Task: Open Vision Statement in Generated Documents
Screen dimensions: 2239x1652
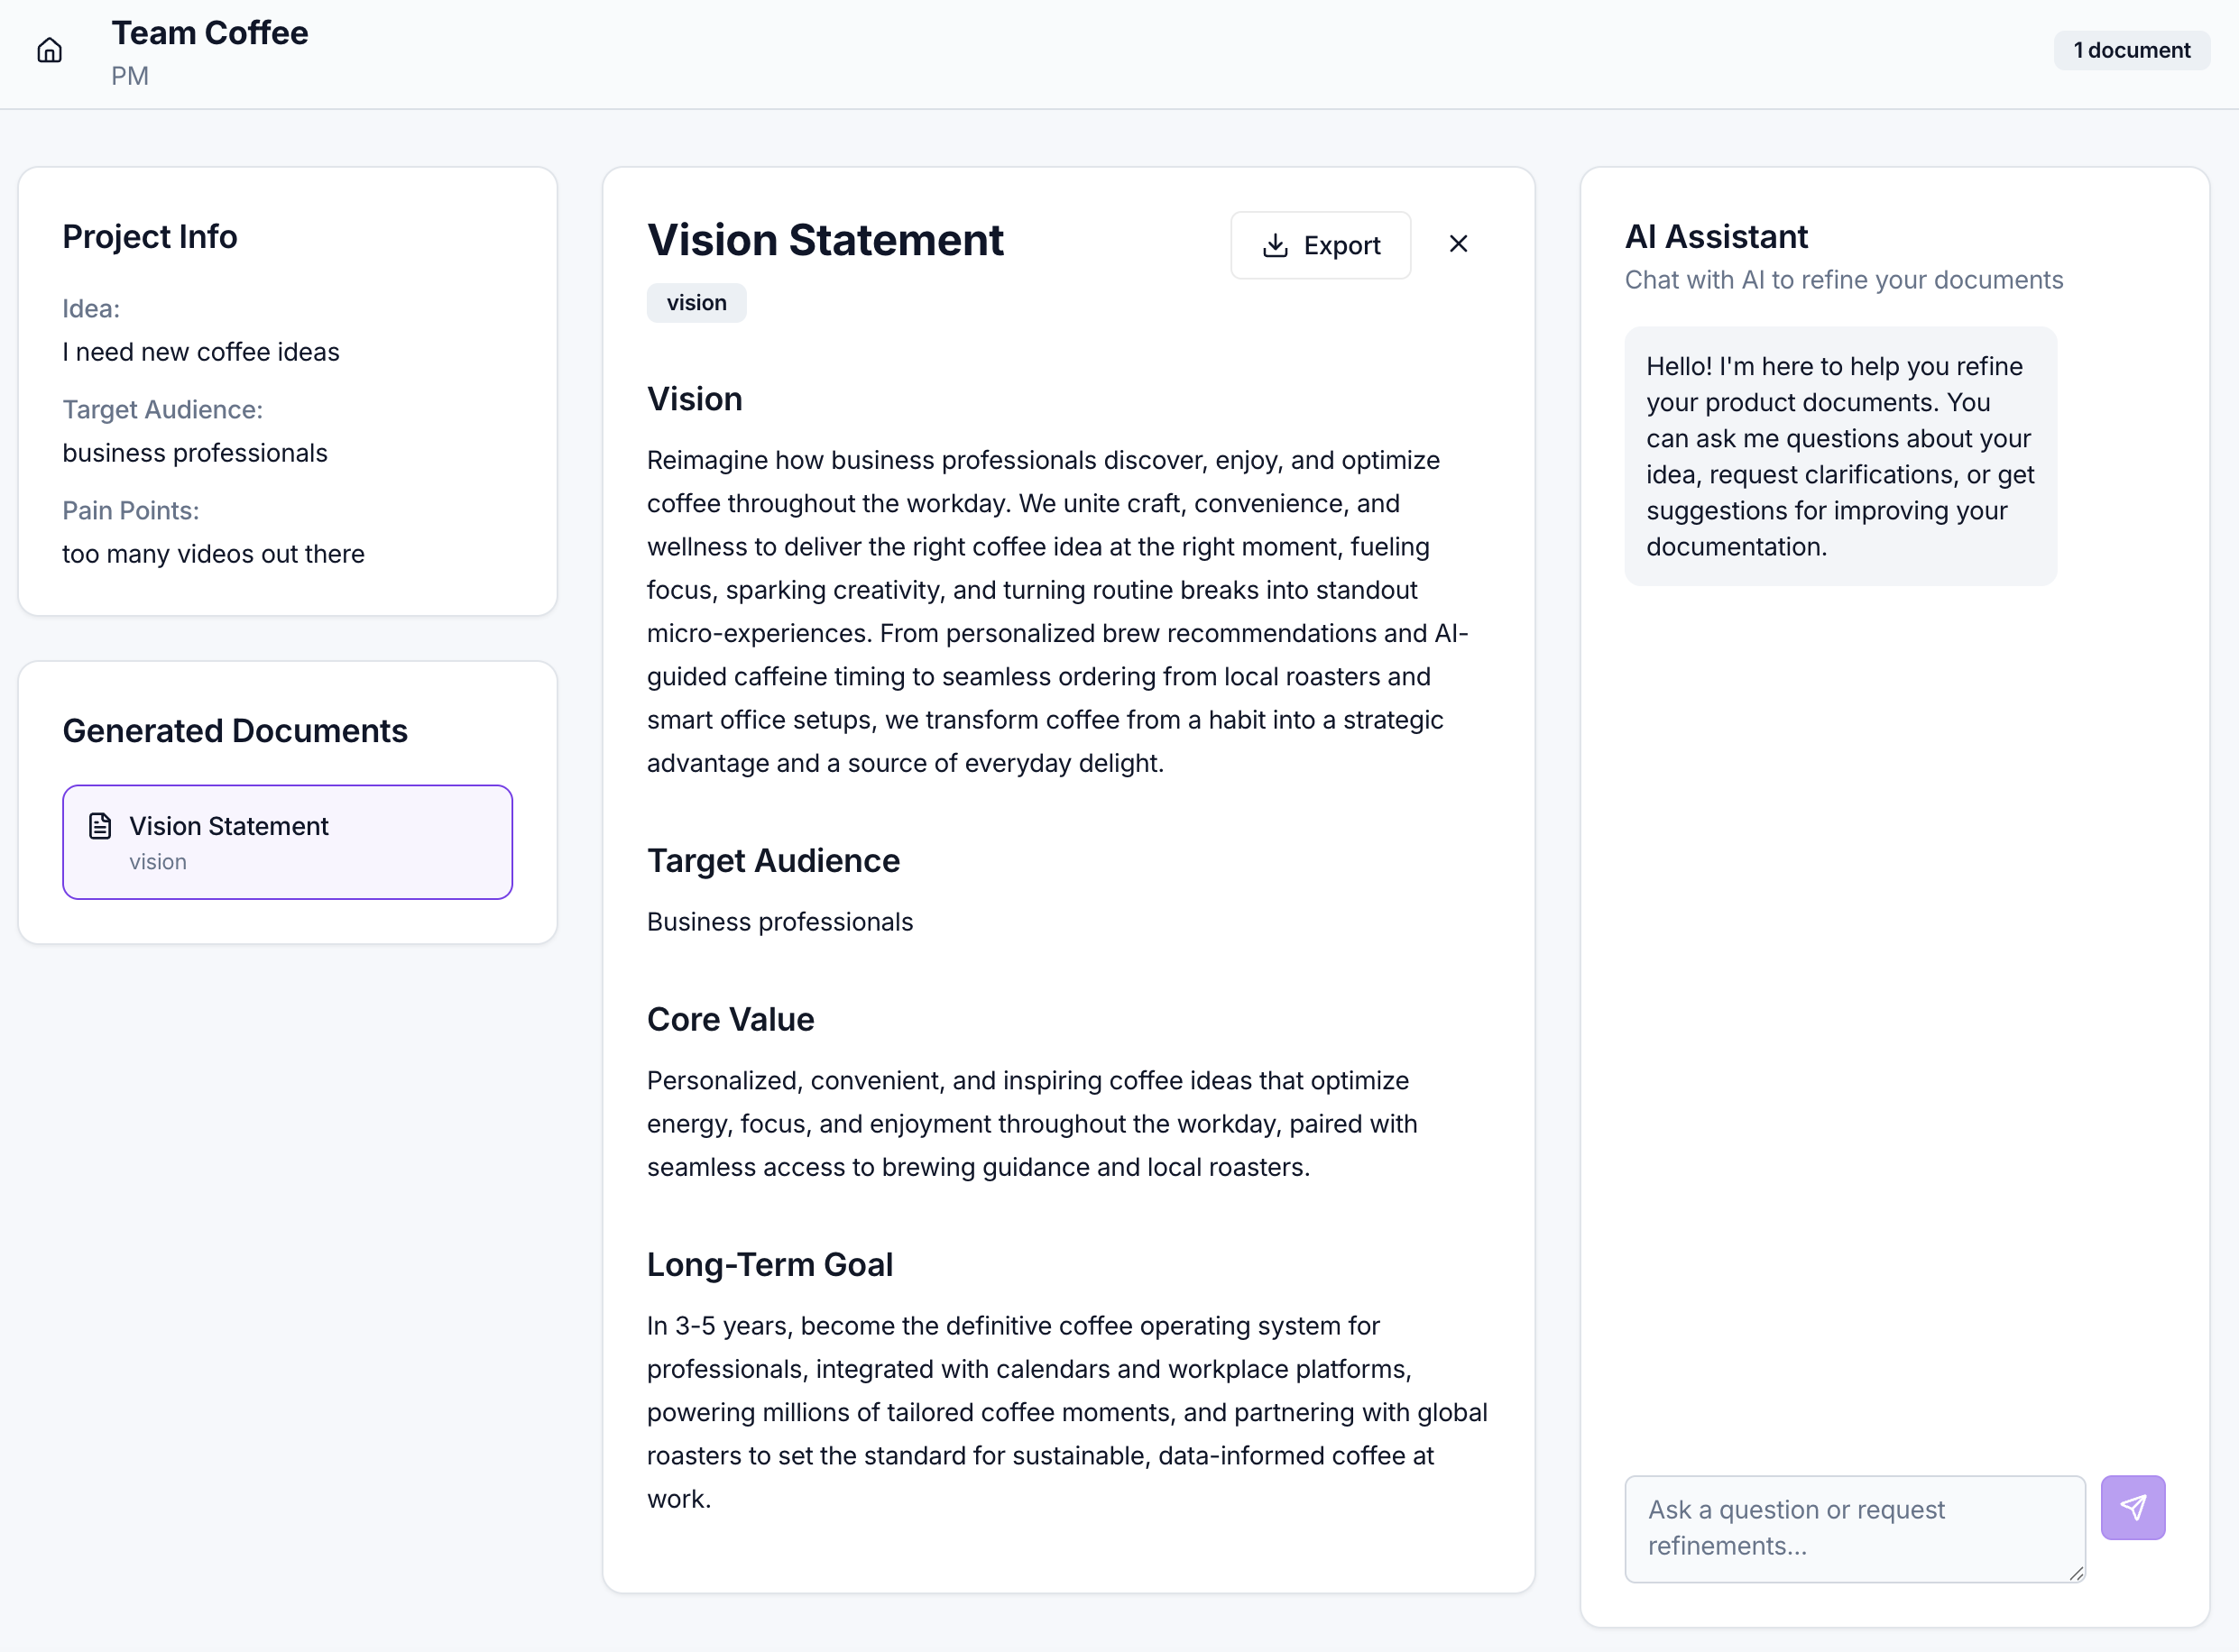Action: [x=287, y=841]
